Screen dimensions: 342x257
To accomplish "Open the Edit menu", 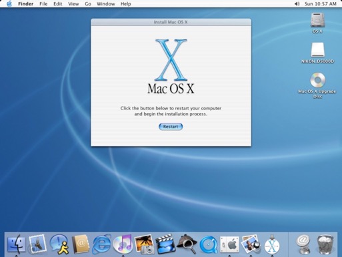I will coord(58,4).
